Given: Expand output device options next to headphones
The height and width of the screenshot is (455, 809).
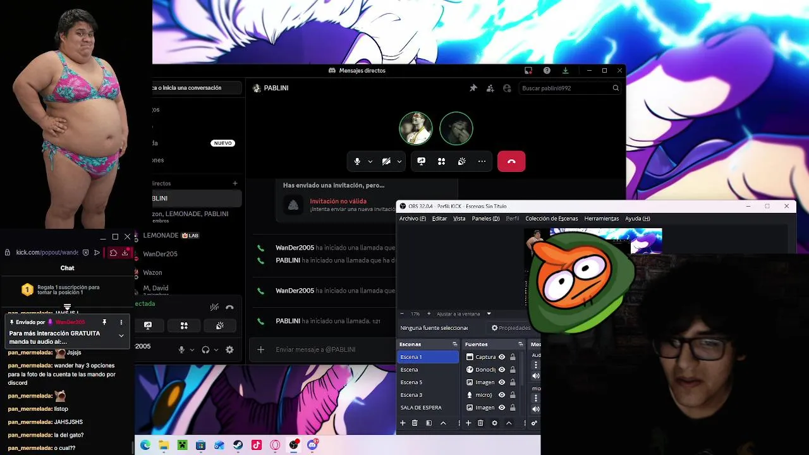Looking at the screenshot, I should tap(216, 349).
